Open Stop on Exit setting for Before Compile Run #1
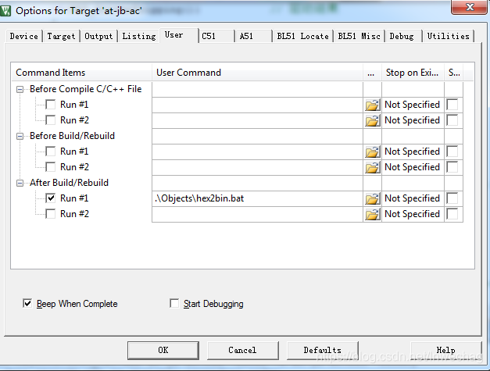The image size is (490, 371). pyautogui.click(x=413, y=105)
